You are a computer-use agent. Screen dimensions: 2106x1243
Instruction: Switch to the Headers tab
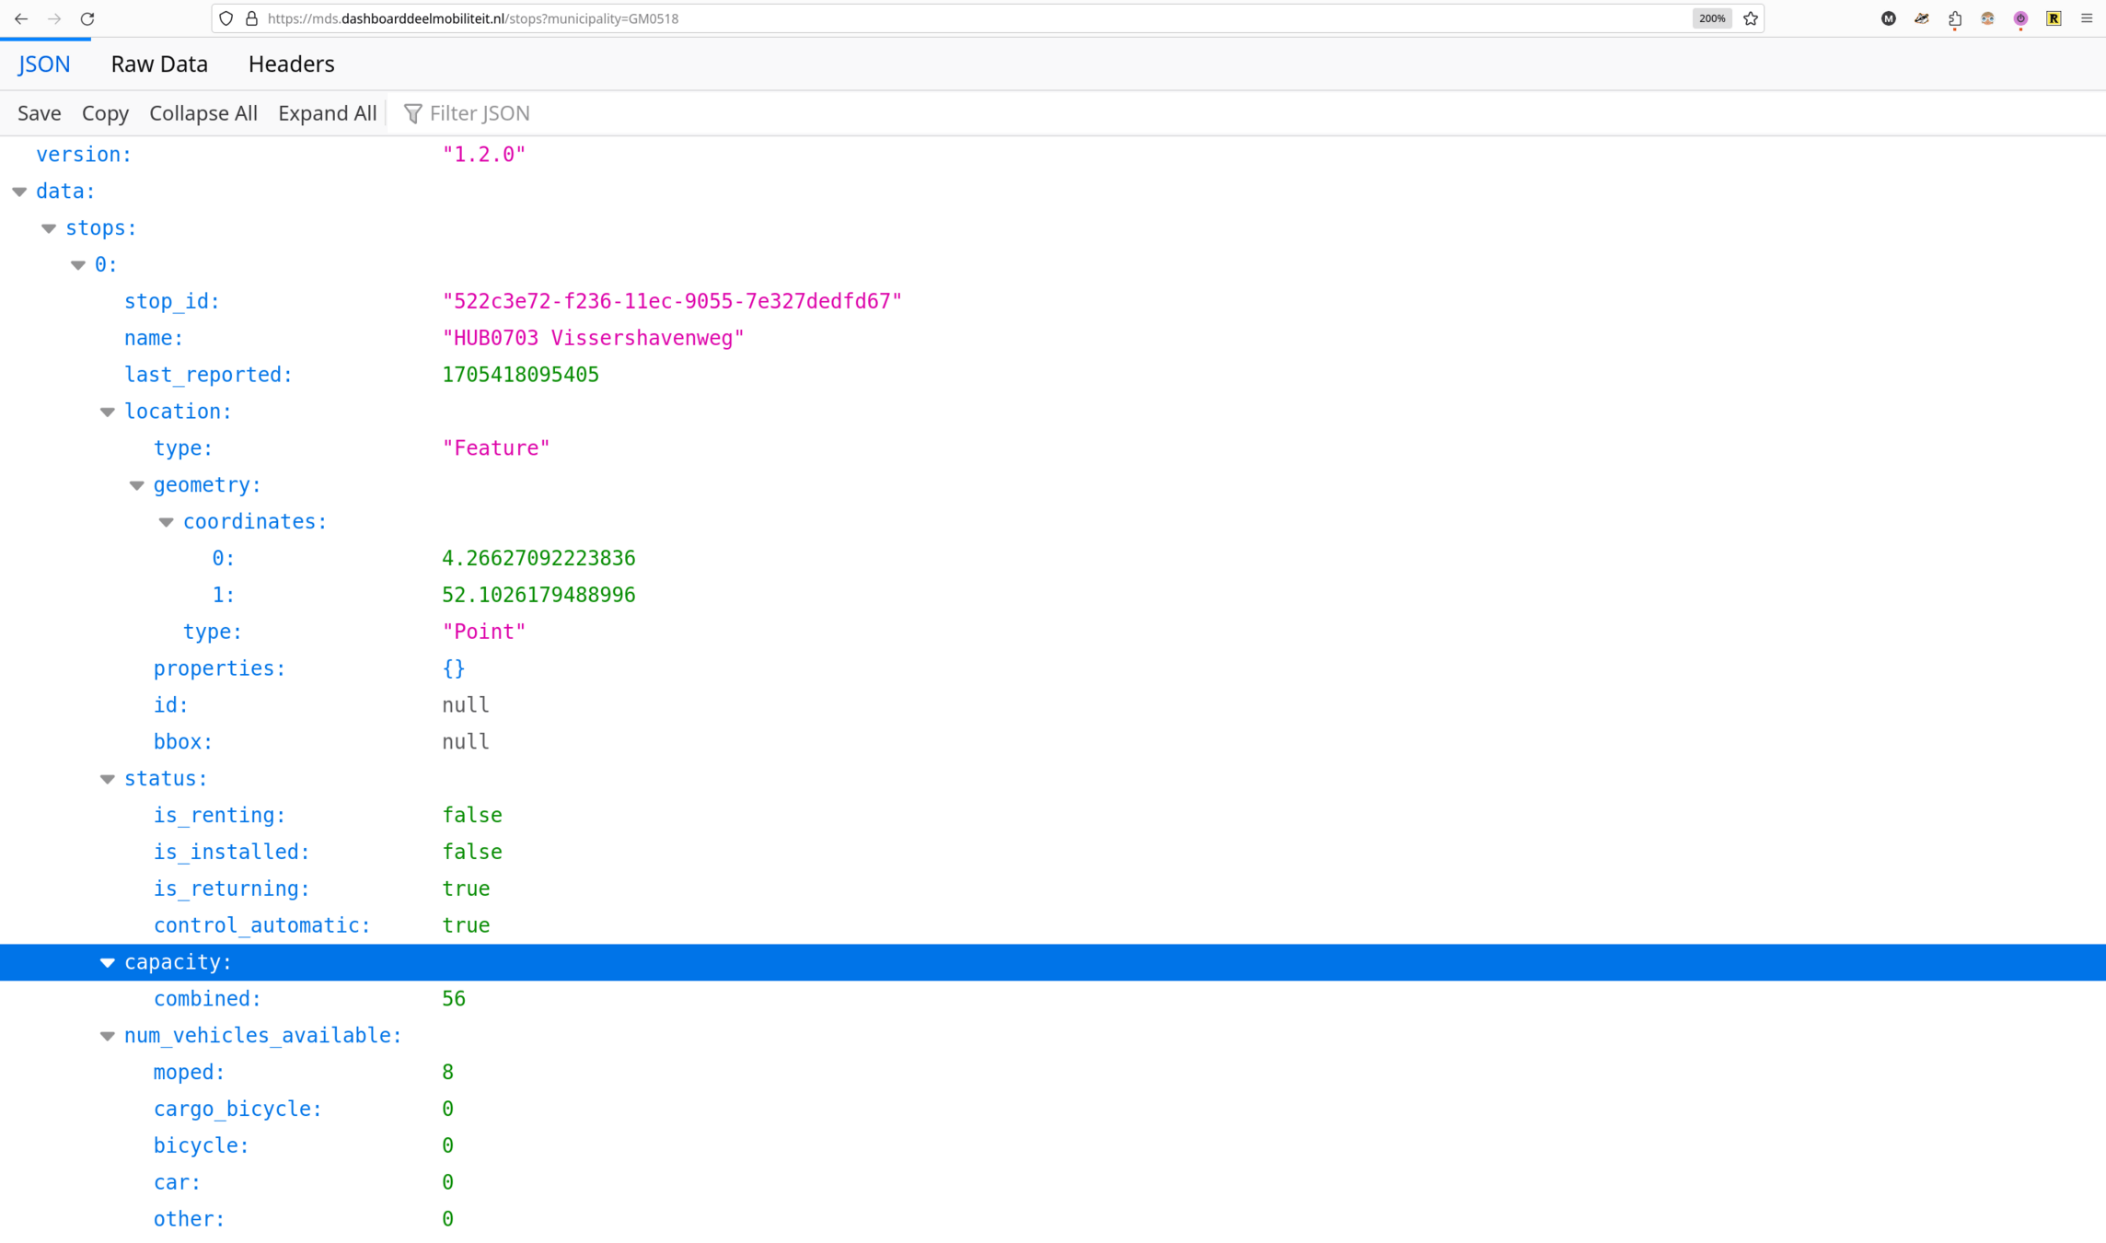(x=291, y=64)
